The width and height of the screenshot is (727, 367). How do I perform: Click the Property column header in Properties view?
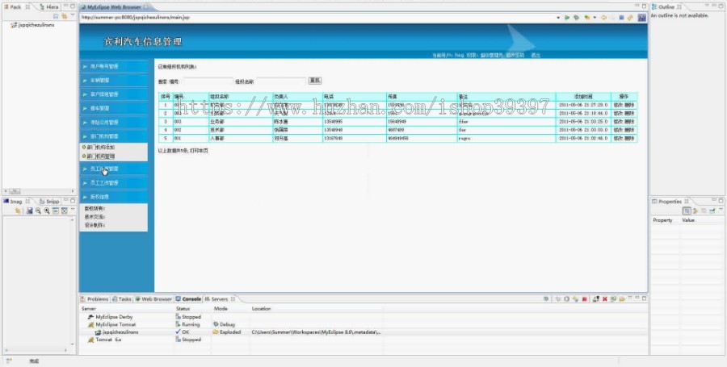pos(662,220)
